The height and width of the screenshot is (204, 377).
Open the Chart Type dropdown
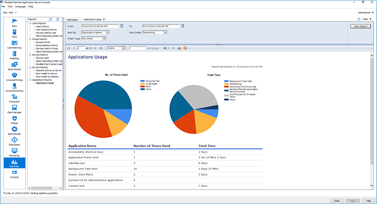pos(104,39)
